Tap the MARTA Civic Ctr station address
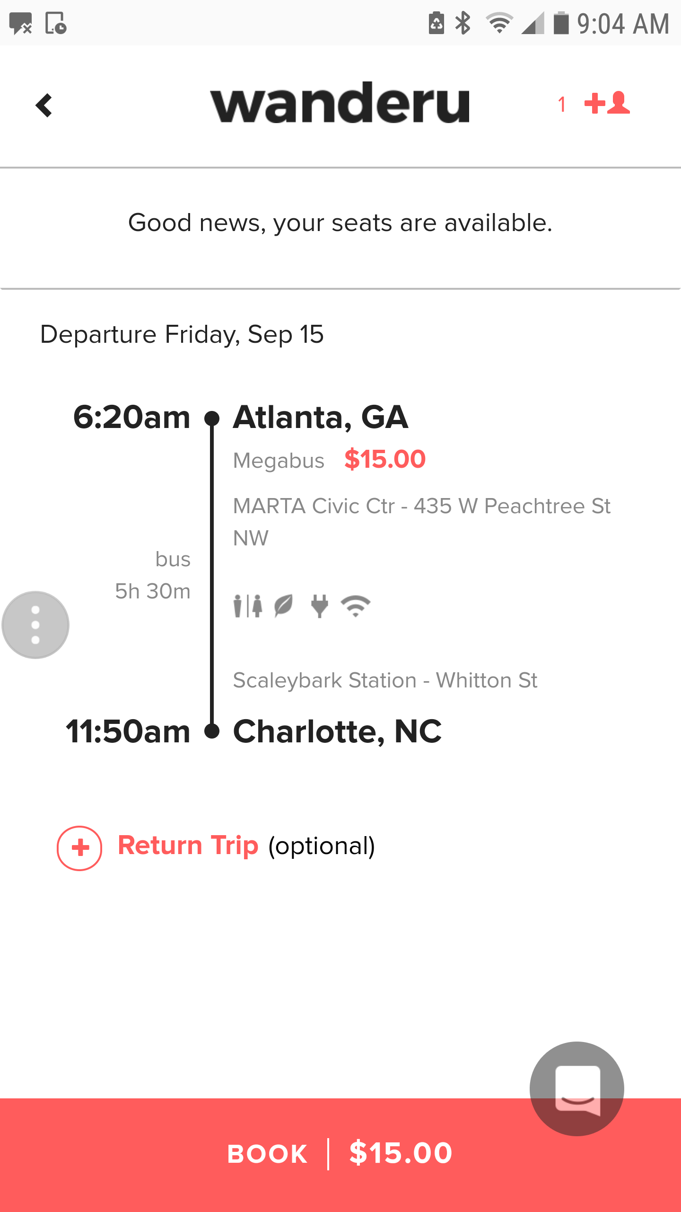This screenshot has width=681, height=1212. click(422, 522)
